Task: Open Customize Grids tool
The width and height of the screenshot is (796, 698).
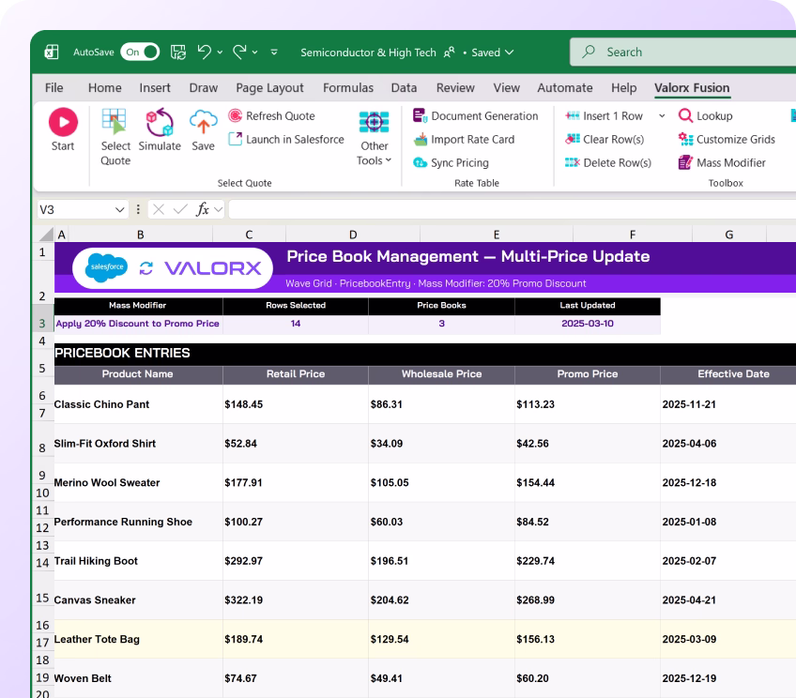Action: point(727,140)
